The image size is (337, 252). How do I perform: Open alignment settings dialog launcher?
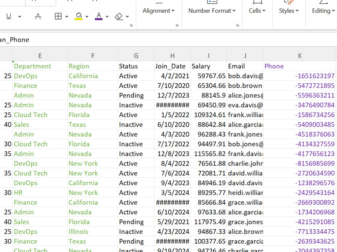(177, 25)
